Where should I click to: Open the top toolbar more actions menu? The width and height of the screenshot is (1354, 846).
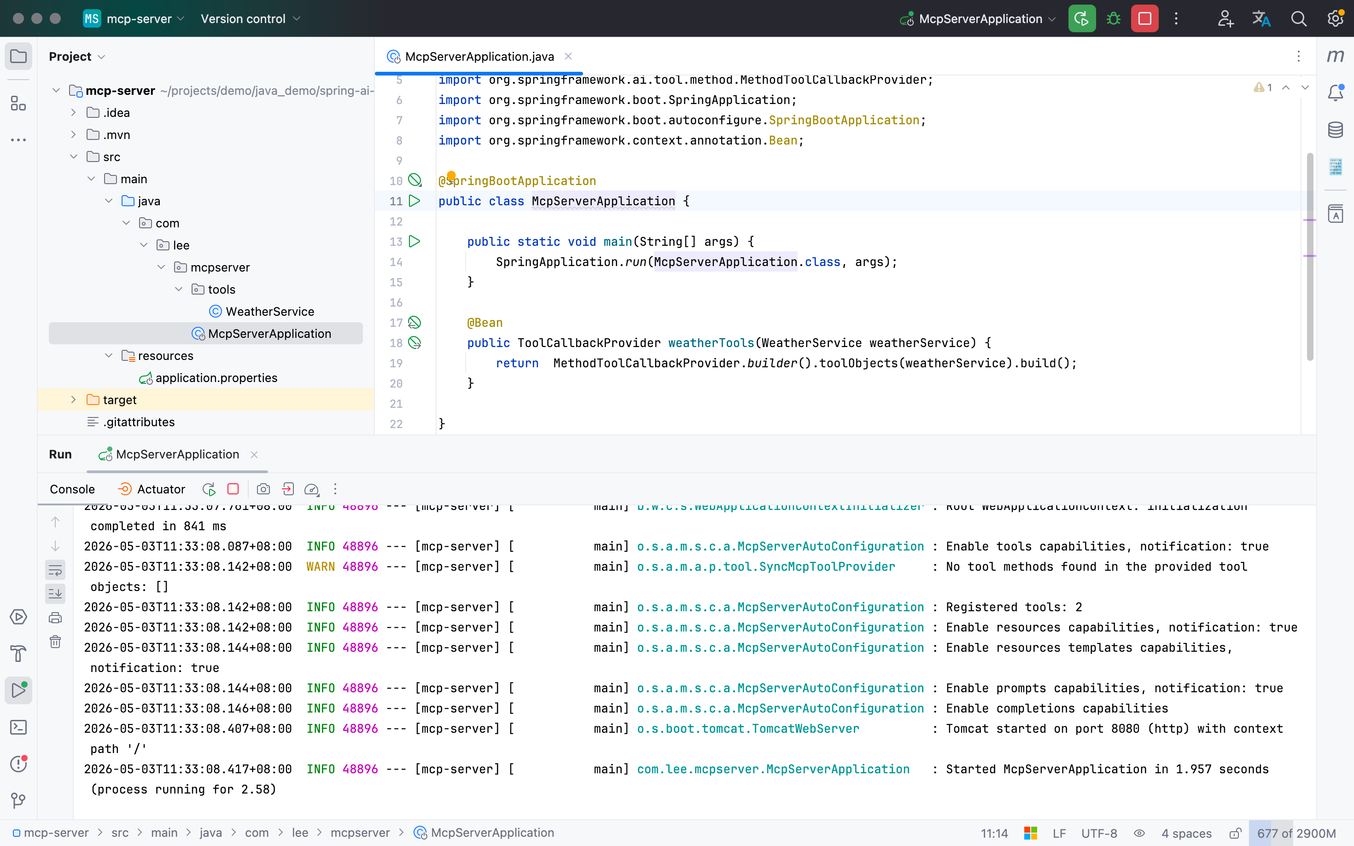(1176, 18)
